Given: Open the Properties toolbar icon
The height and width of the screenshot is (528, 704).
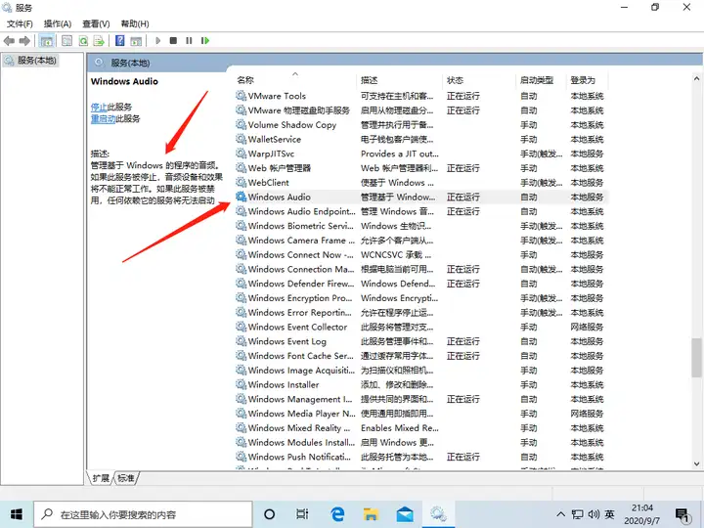Looking at the screenshot, I should click(x=66, y=41).
